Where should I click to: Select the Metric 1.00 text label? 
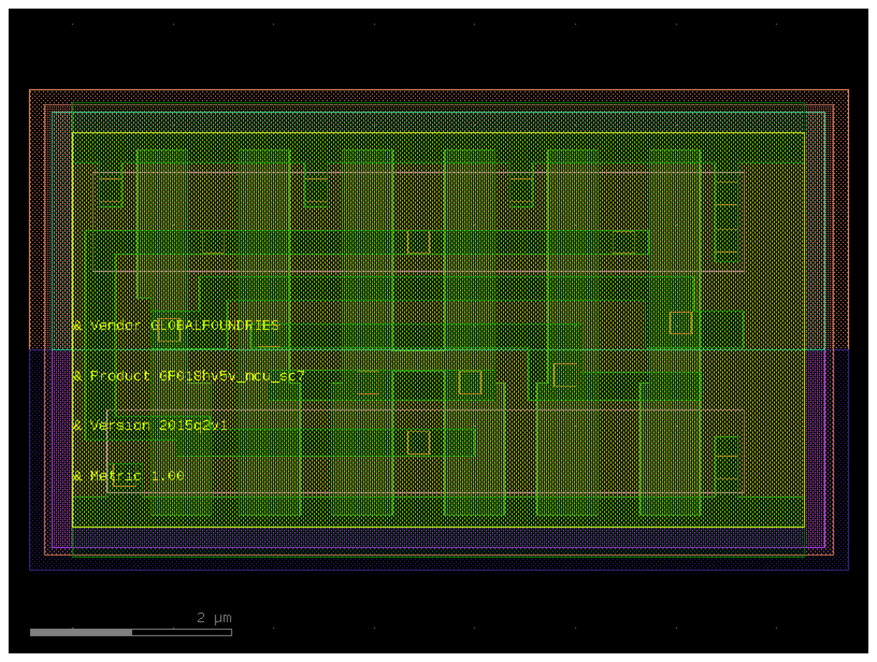[x=128, y=476]
